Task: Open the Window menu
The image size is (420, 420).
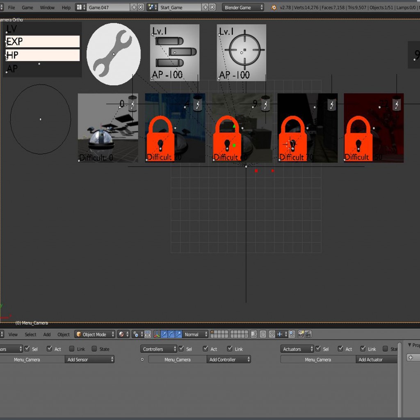Action: coord(47,7)
